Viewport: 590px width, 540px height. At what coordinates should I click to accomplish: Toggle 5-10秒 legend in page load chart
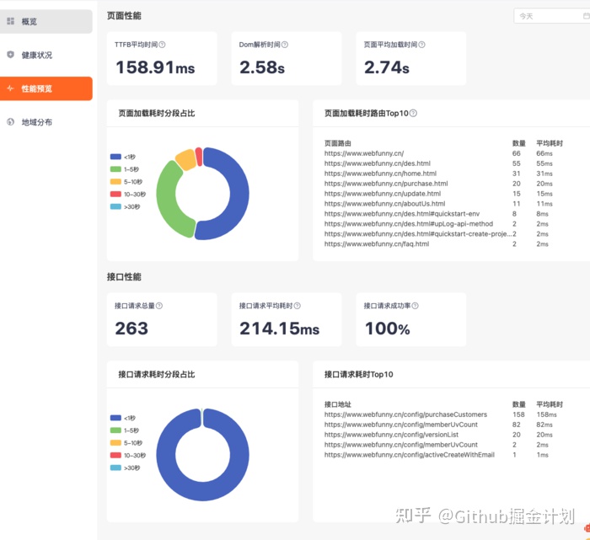[126, 182]
